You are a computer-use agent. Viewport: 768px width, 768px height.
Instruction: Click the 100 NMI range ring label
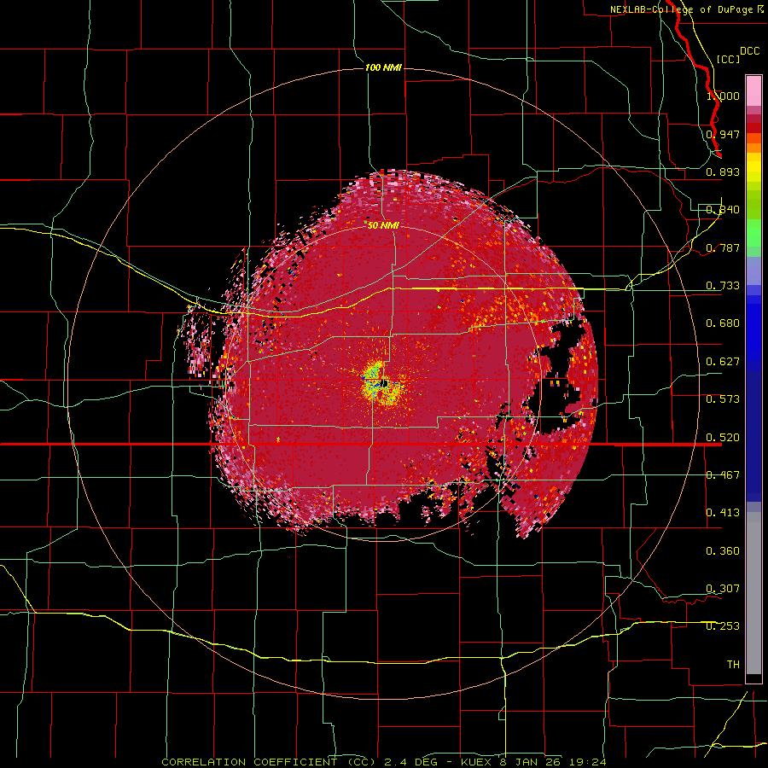(x=383, y=67)
